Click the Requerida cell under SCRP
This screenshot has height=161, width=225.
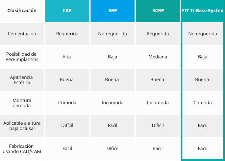(x=158, y=34)
